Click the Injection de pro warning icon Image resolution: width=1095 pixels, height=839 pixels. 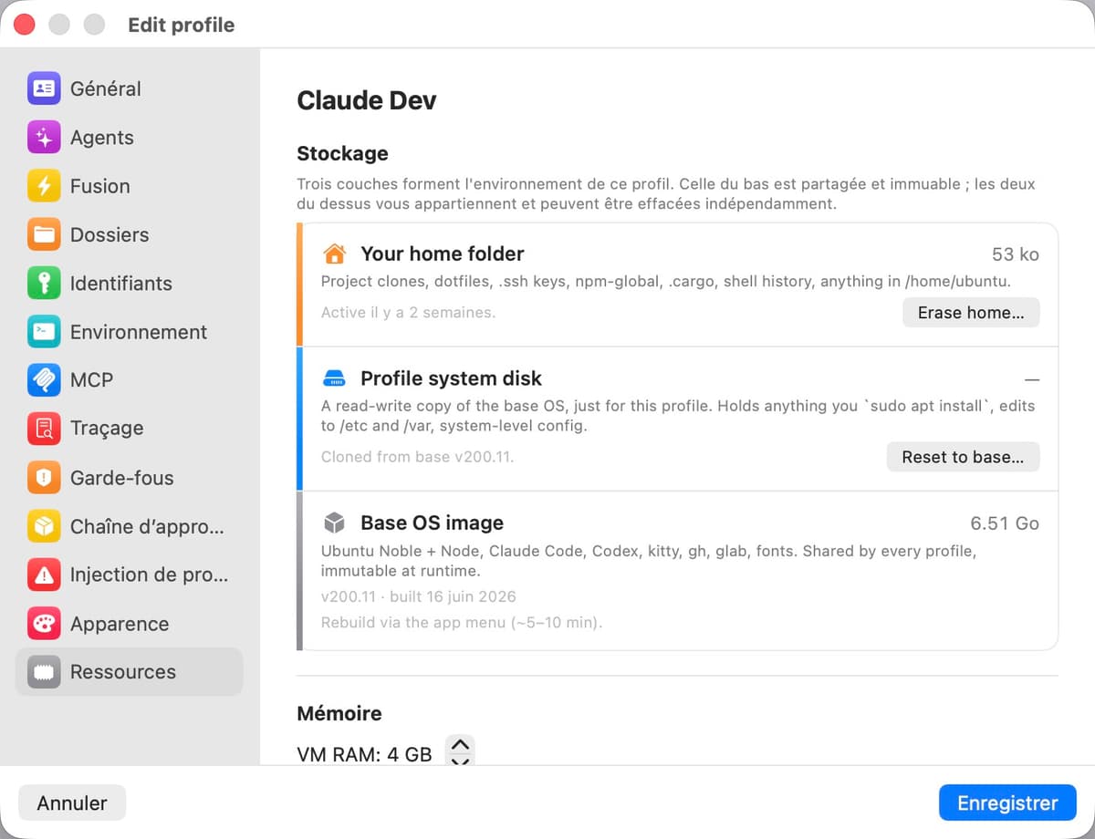point(44,575)
